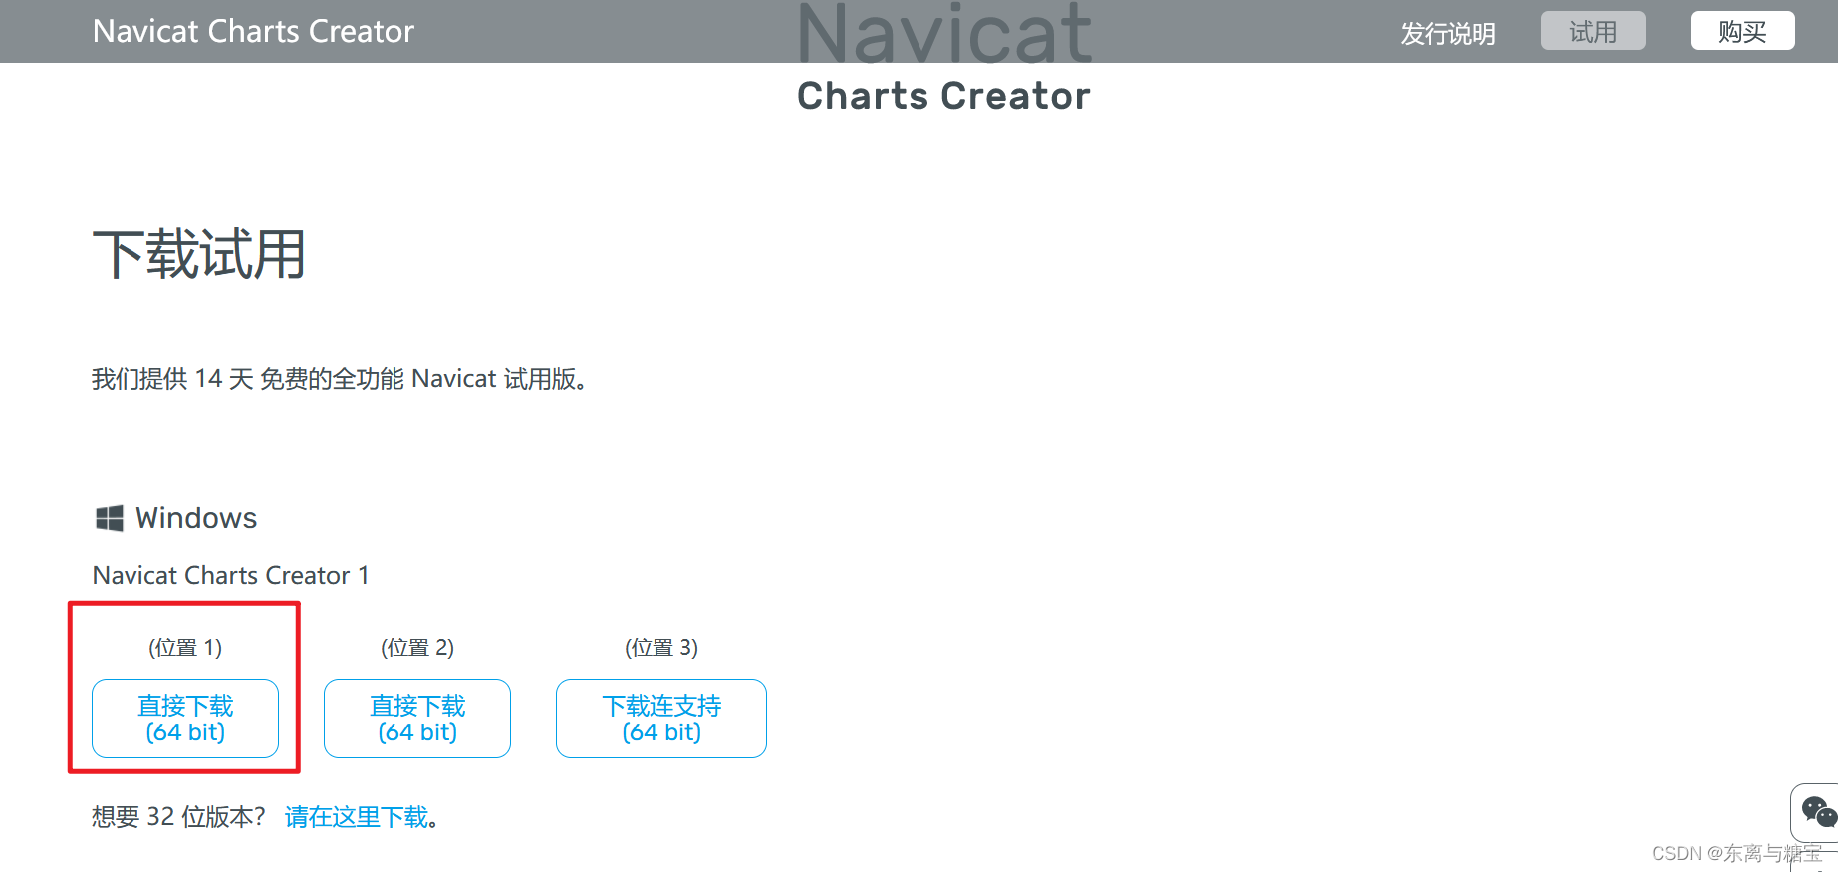
Task: Click the large Navicat logo text
Action: [944, 32]
